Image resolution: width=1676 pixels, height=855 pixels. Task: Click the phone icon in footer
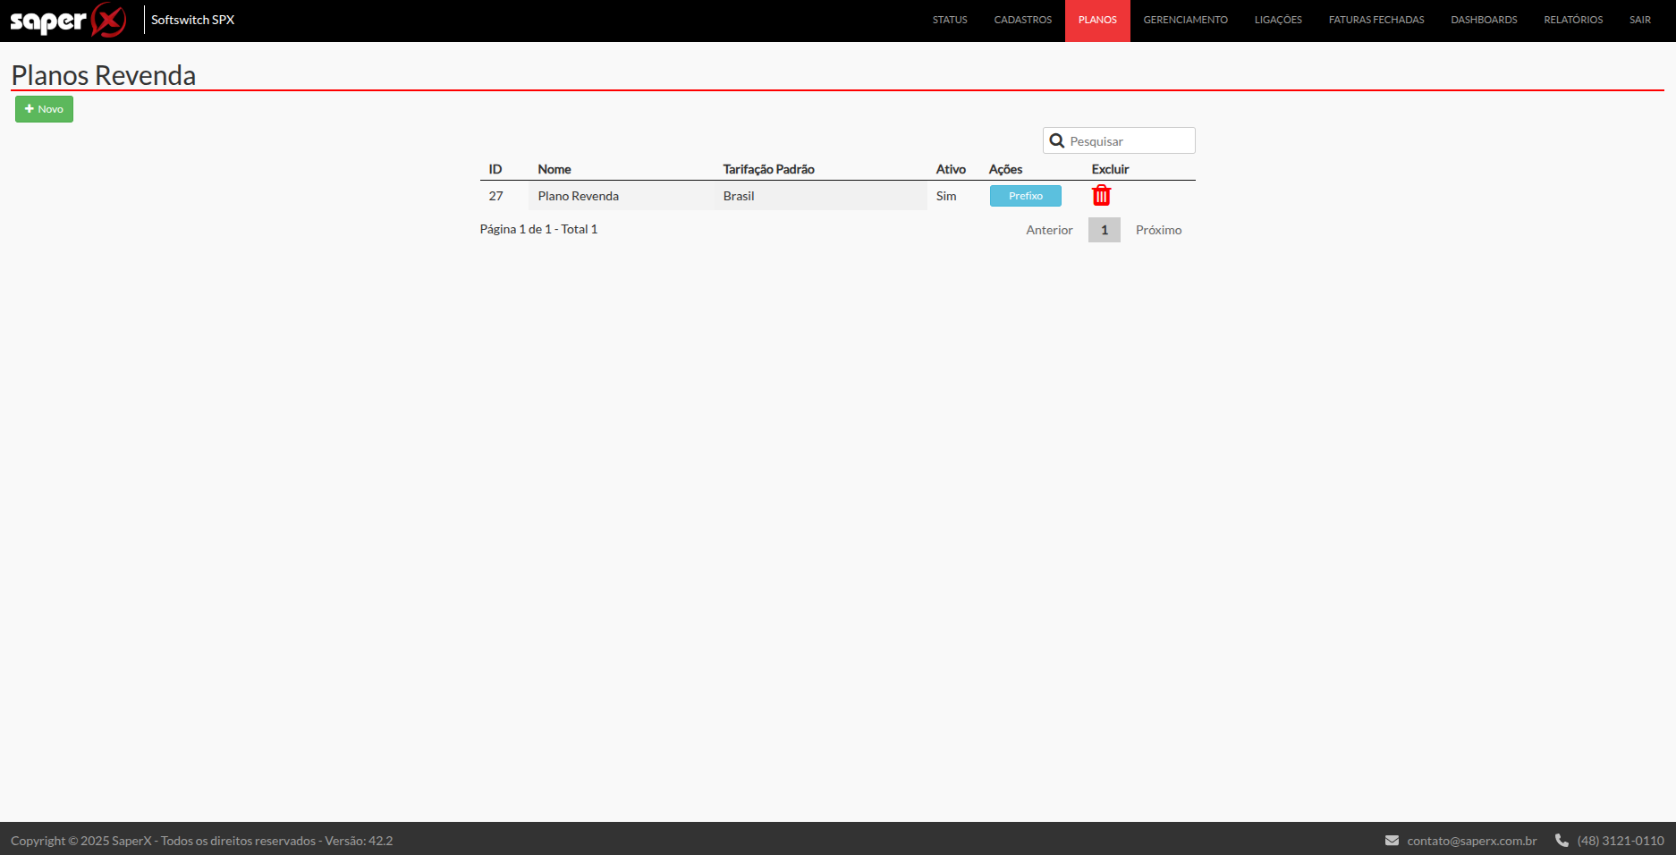tap(1562, 841)
